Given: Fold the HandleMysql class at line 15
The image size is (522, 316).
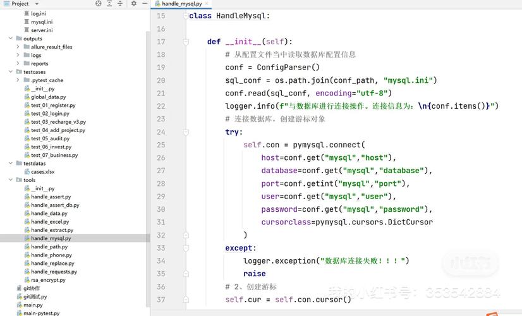Looking at the screenshot, I should [x=186, y=16].
